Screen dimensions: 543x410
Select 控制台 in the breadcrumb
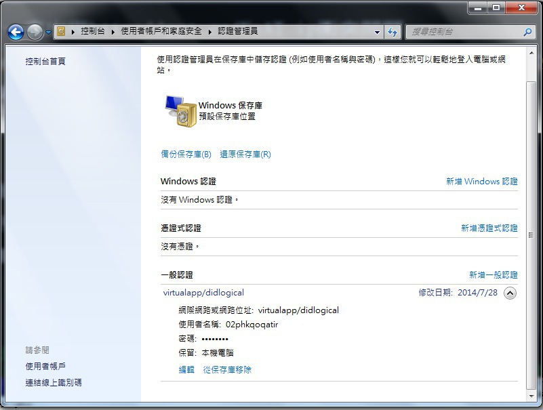pos(92,31)
